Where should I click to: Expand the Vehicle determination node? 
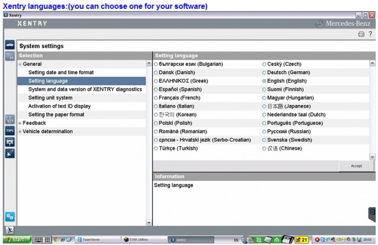coord(20,132)
